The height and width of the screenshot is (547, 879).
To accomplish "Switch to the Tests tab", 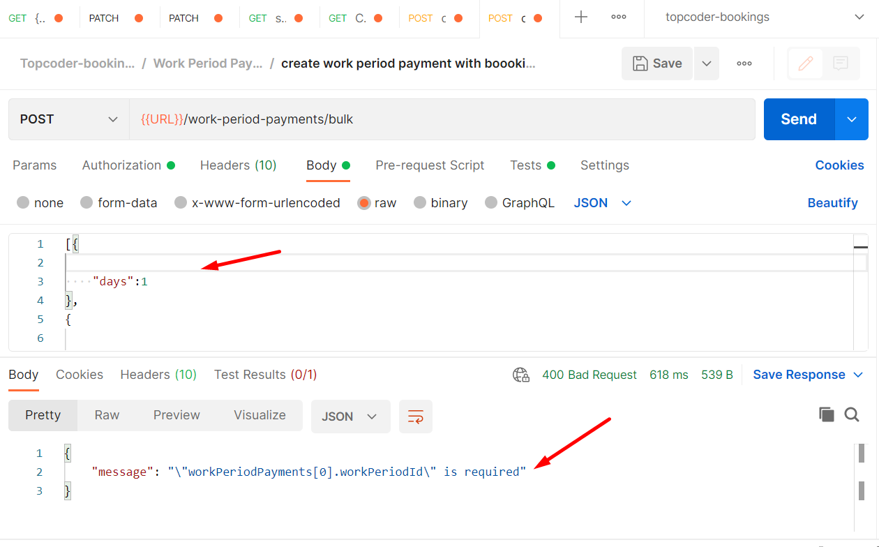I will pyautogui.click(x=525, y=165).
